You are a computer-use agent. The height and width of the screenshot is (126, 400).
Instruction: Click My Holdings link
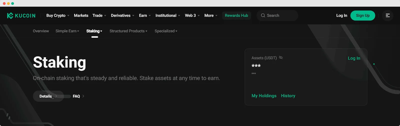264,96
